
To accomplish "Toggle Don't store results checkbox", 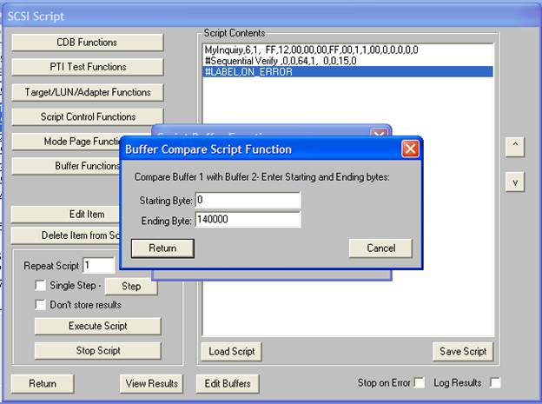I will pos(40,305).
